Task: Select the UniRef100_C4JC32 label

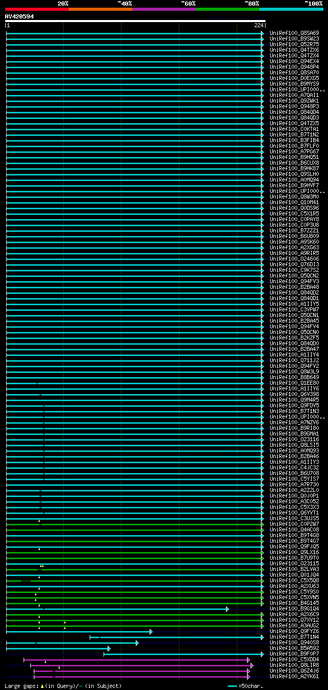Action: [294, 467]
